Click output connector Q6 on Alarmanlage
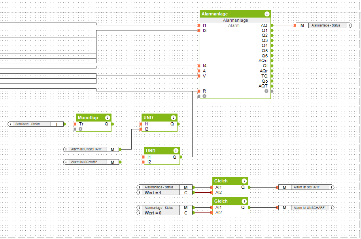 pyautogui.click(x=272, y=56)
